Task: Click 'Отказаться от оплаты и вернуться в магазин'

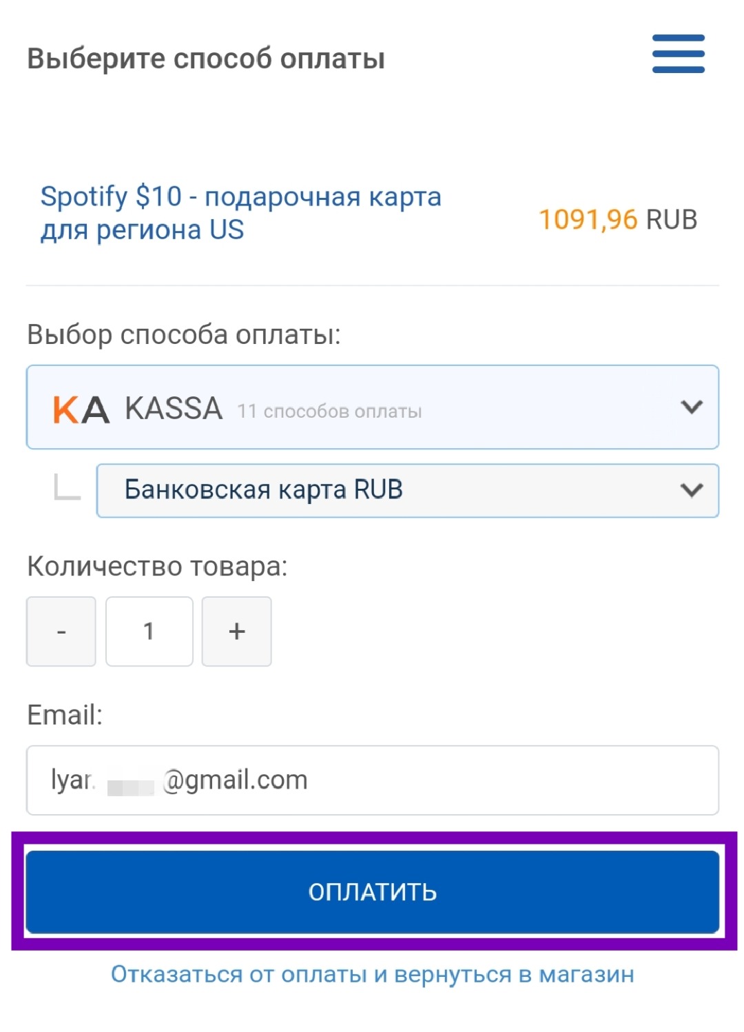Action: (372, 974)
